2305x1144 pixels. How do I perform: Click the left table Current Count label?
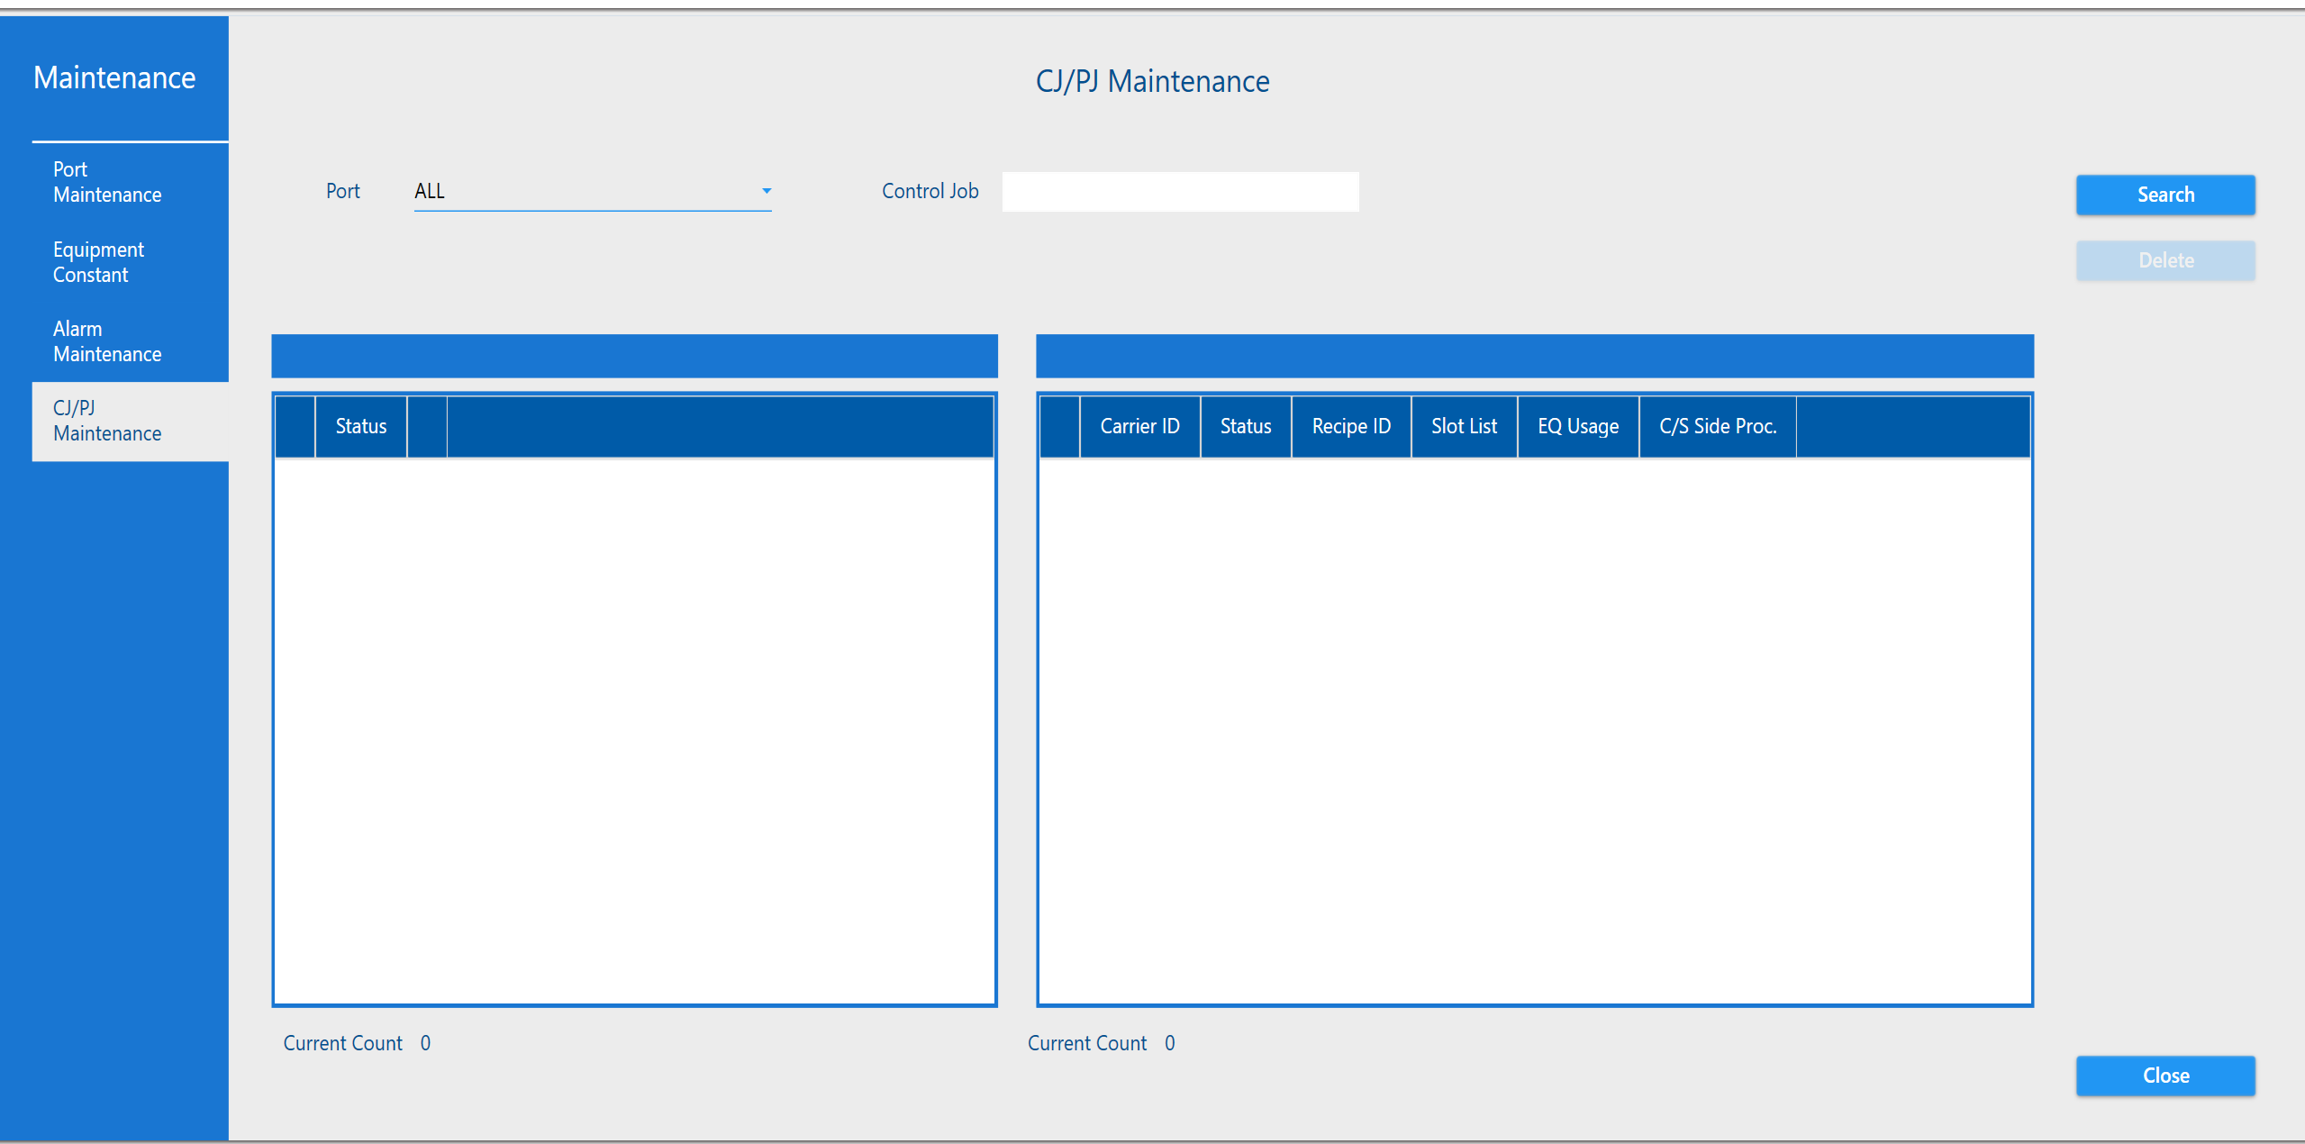pos(343,1043)
